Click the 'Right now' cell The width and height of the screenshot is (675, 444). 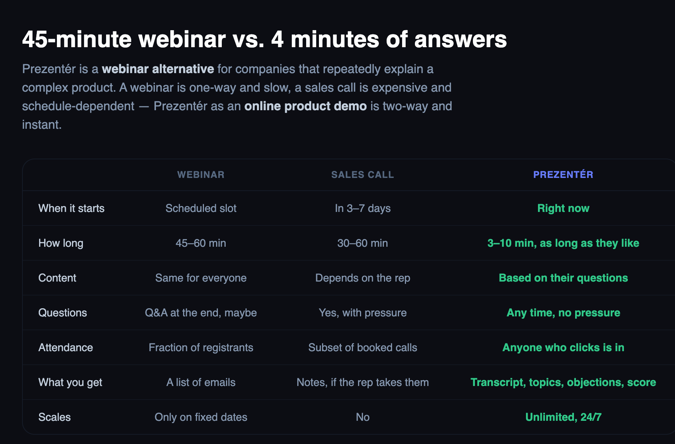pos(563,208)
